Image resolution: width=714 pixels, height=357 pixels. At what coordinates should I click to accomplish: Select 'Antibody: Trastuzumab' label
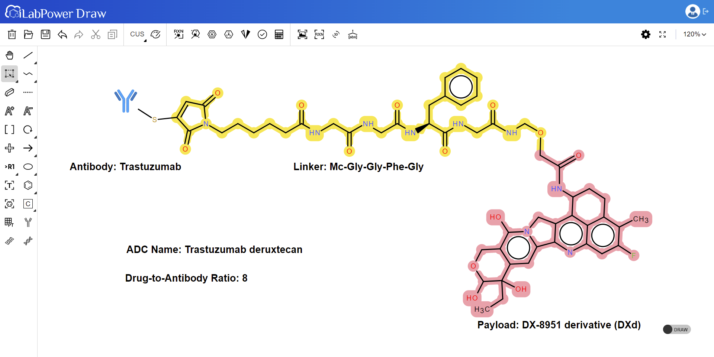[125, 166]
